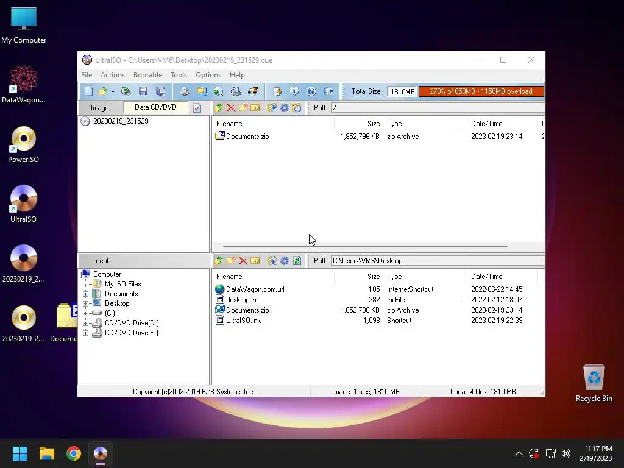Image resolution: width=624 pixels, height=468 pixels.
Task: Open the Tools menu
Action: (x=179, y=75)
